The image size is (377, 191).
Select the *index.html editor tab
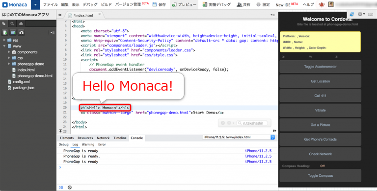pyautogui.click(x=83, y=15)
